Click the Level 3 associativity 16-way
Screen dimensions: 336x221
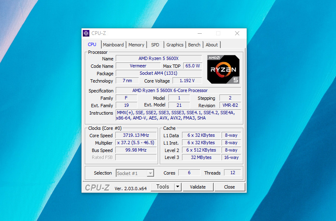pos(231,157)
